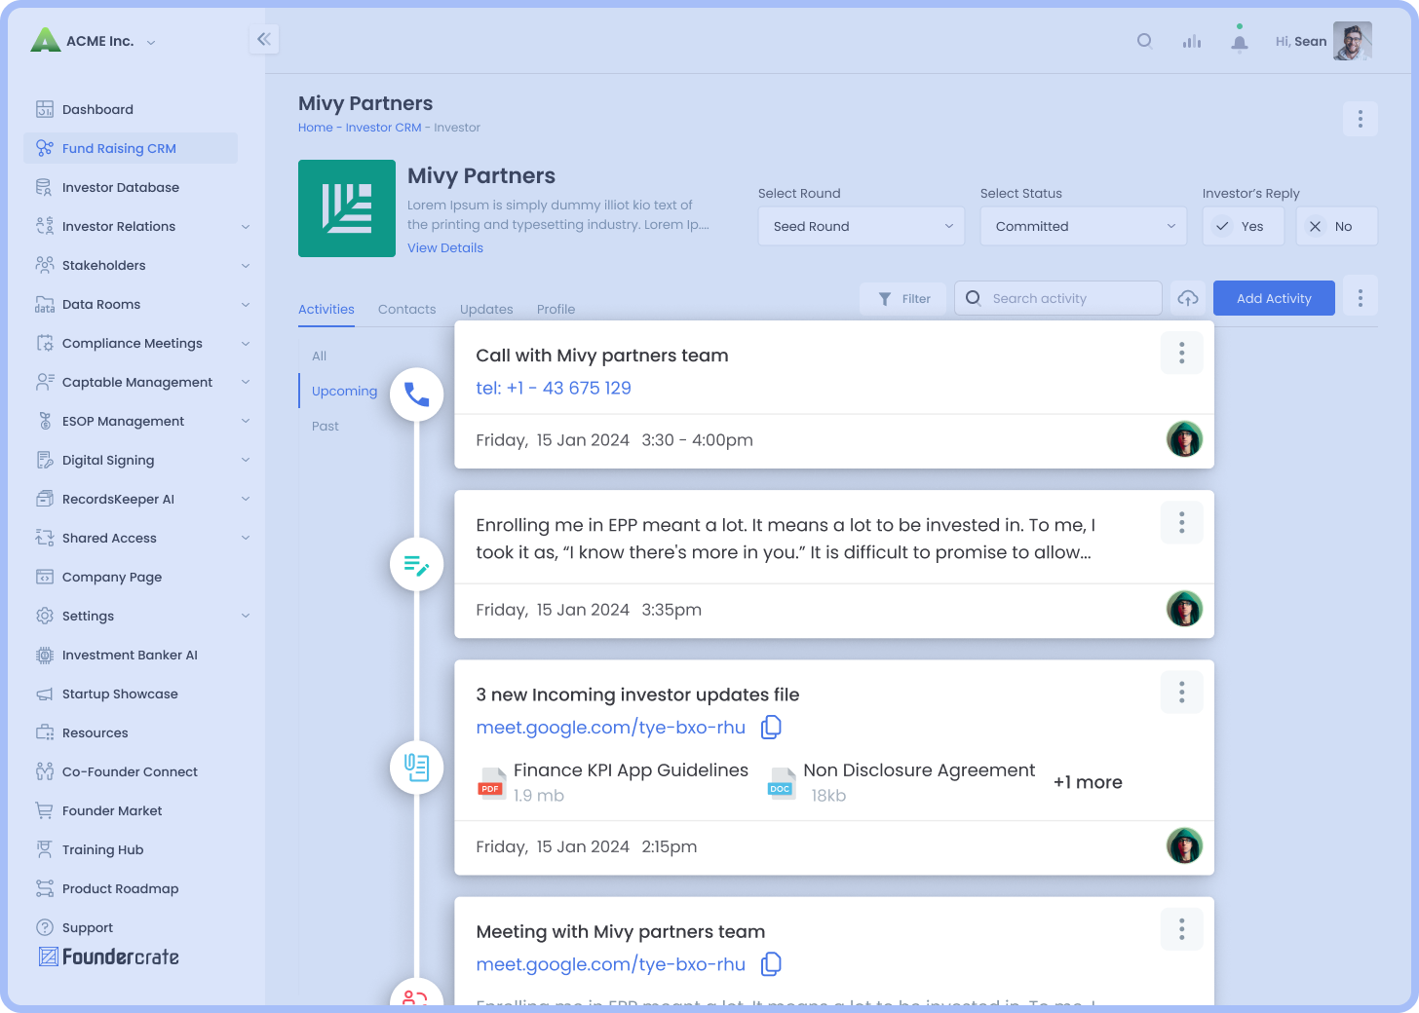The image size is (1419, 1013).
Task: Click the Add Activity button
Action: pyautogui.click(x=1274, y=298)
